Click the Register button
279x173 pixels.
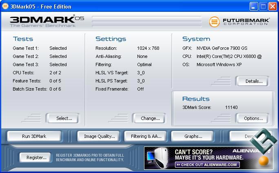point(36,157)
